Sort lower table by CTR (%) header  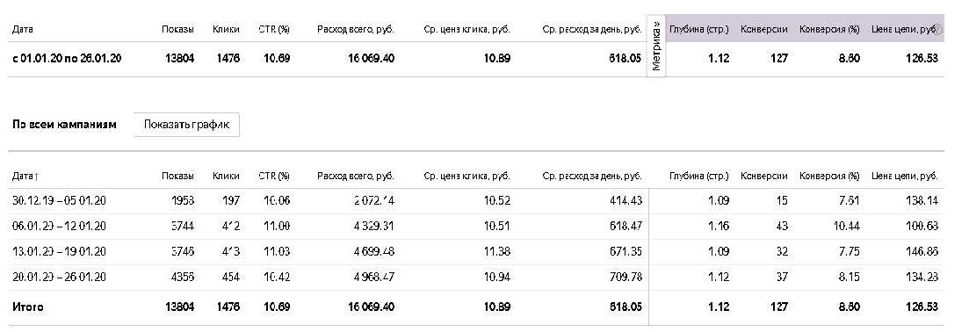point(274,177)
